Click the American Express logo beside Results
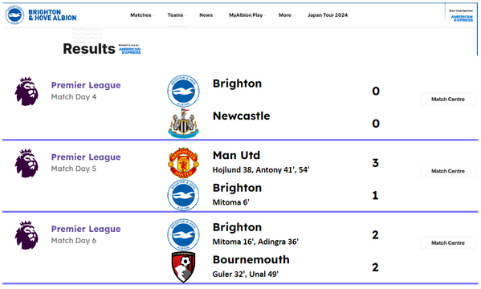481x289 pixels. pyautogui.click(x=130, y=49)
